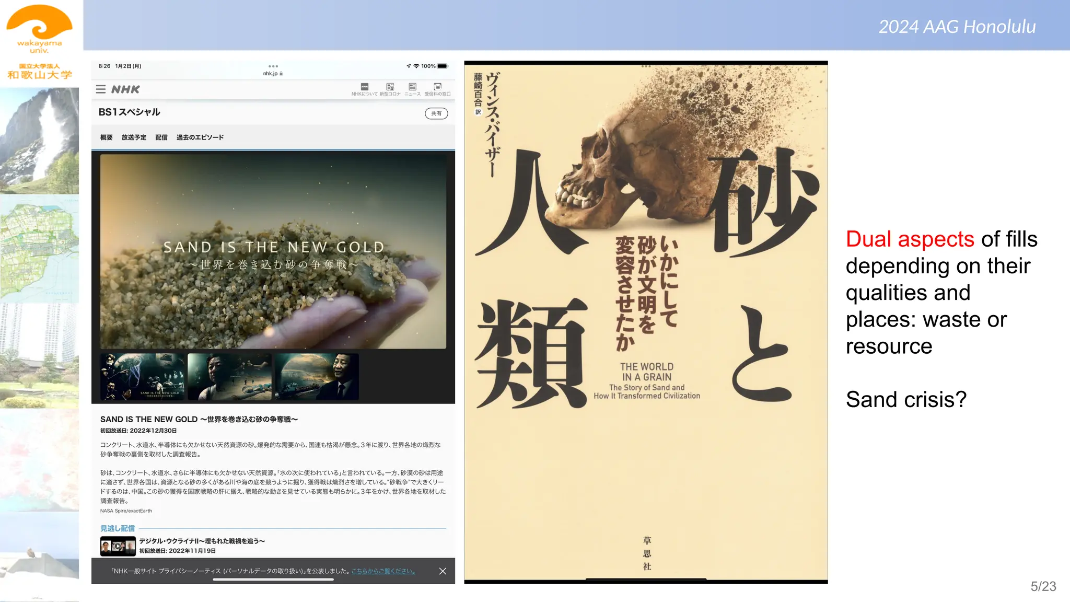Open the middle thumbnail showing a man's profile
1070x602 pixels.
[230, 377]
